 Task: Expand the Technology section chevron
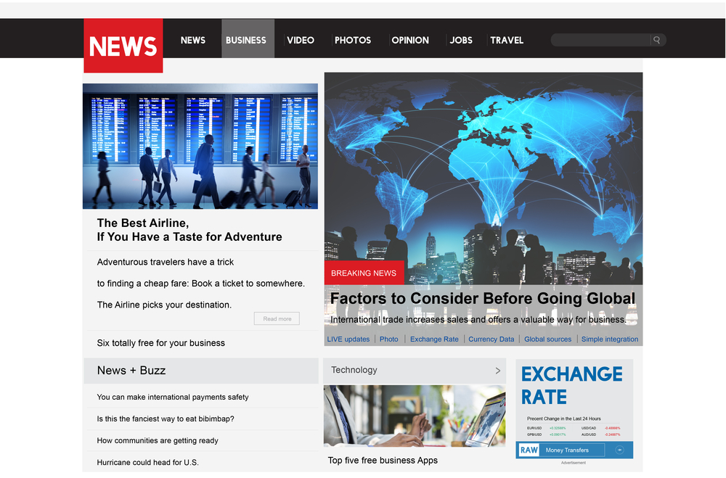tap(497, 371)
